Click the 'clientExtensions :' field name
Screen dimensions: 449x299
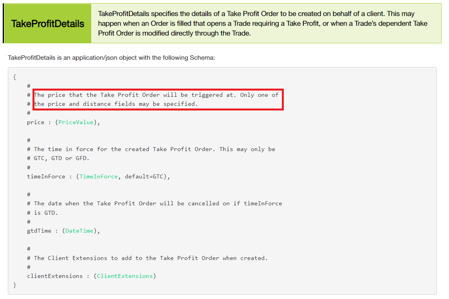58,276
